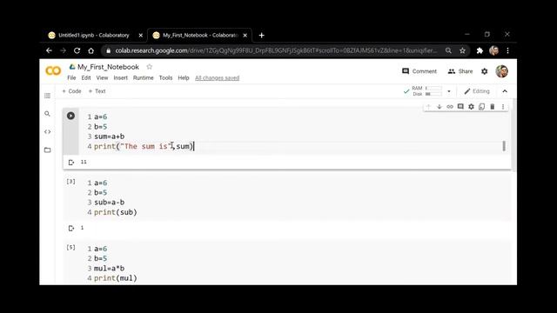
Task: Open a new browser tab
Action: (x=261, y=35)
